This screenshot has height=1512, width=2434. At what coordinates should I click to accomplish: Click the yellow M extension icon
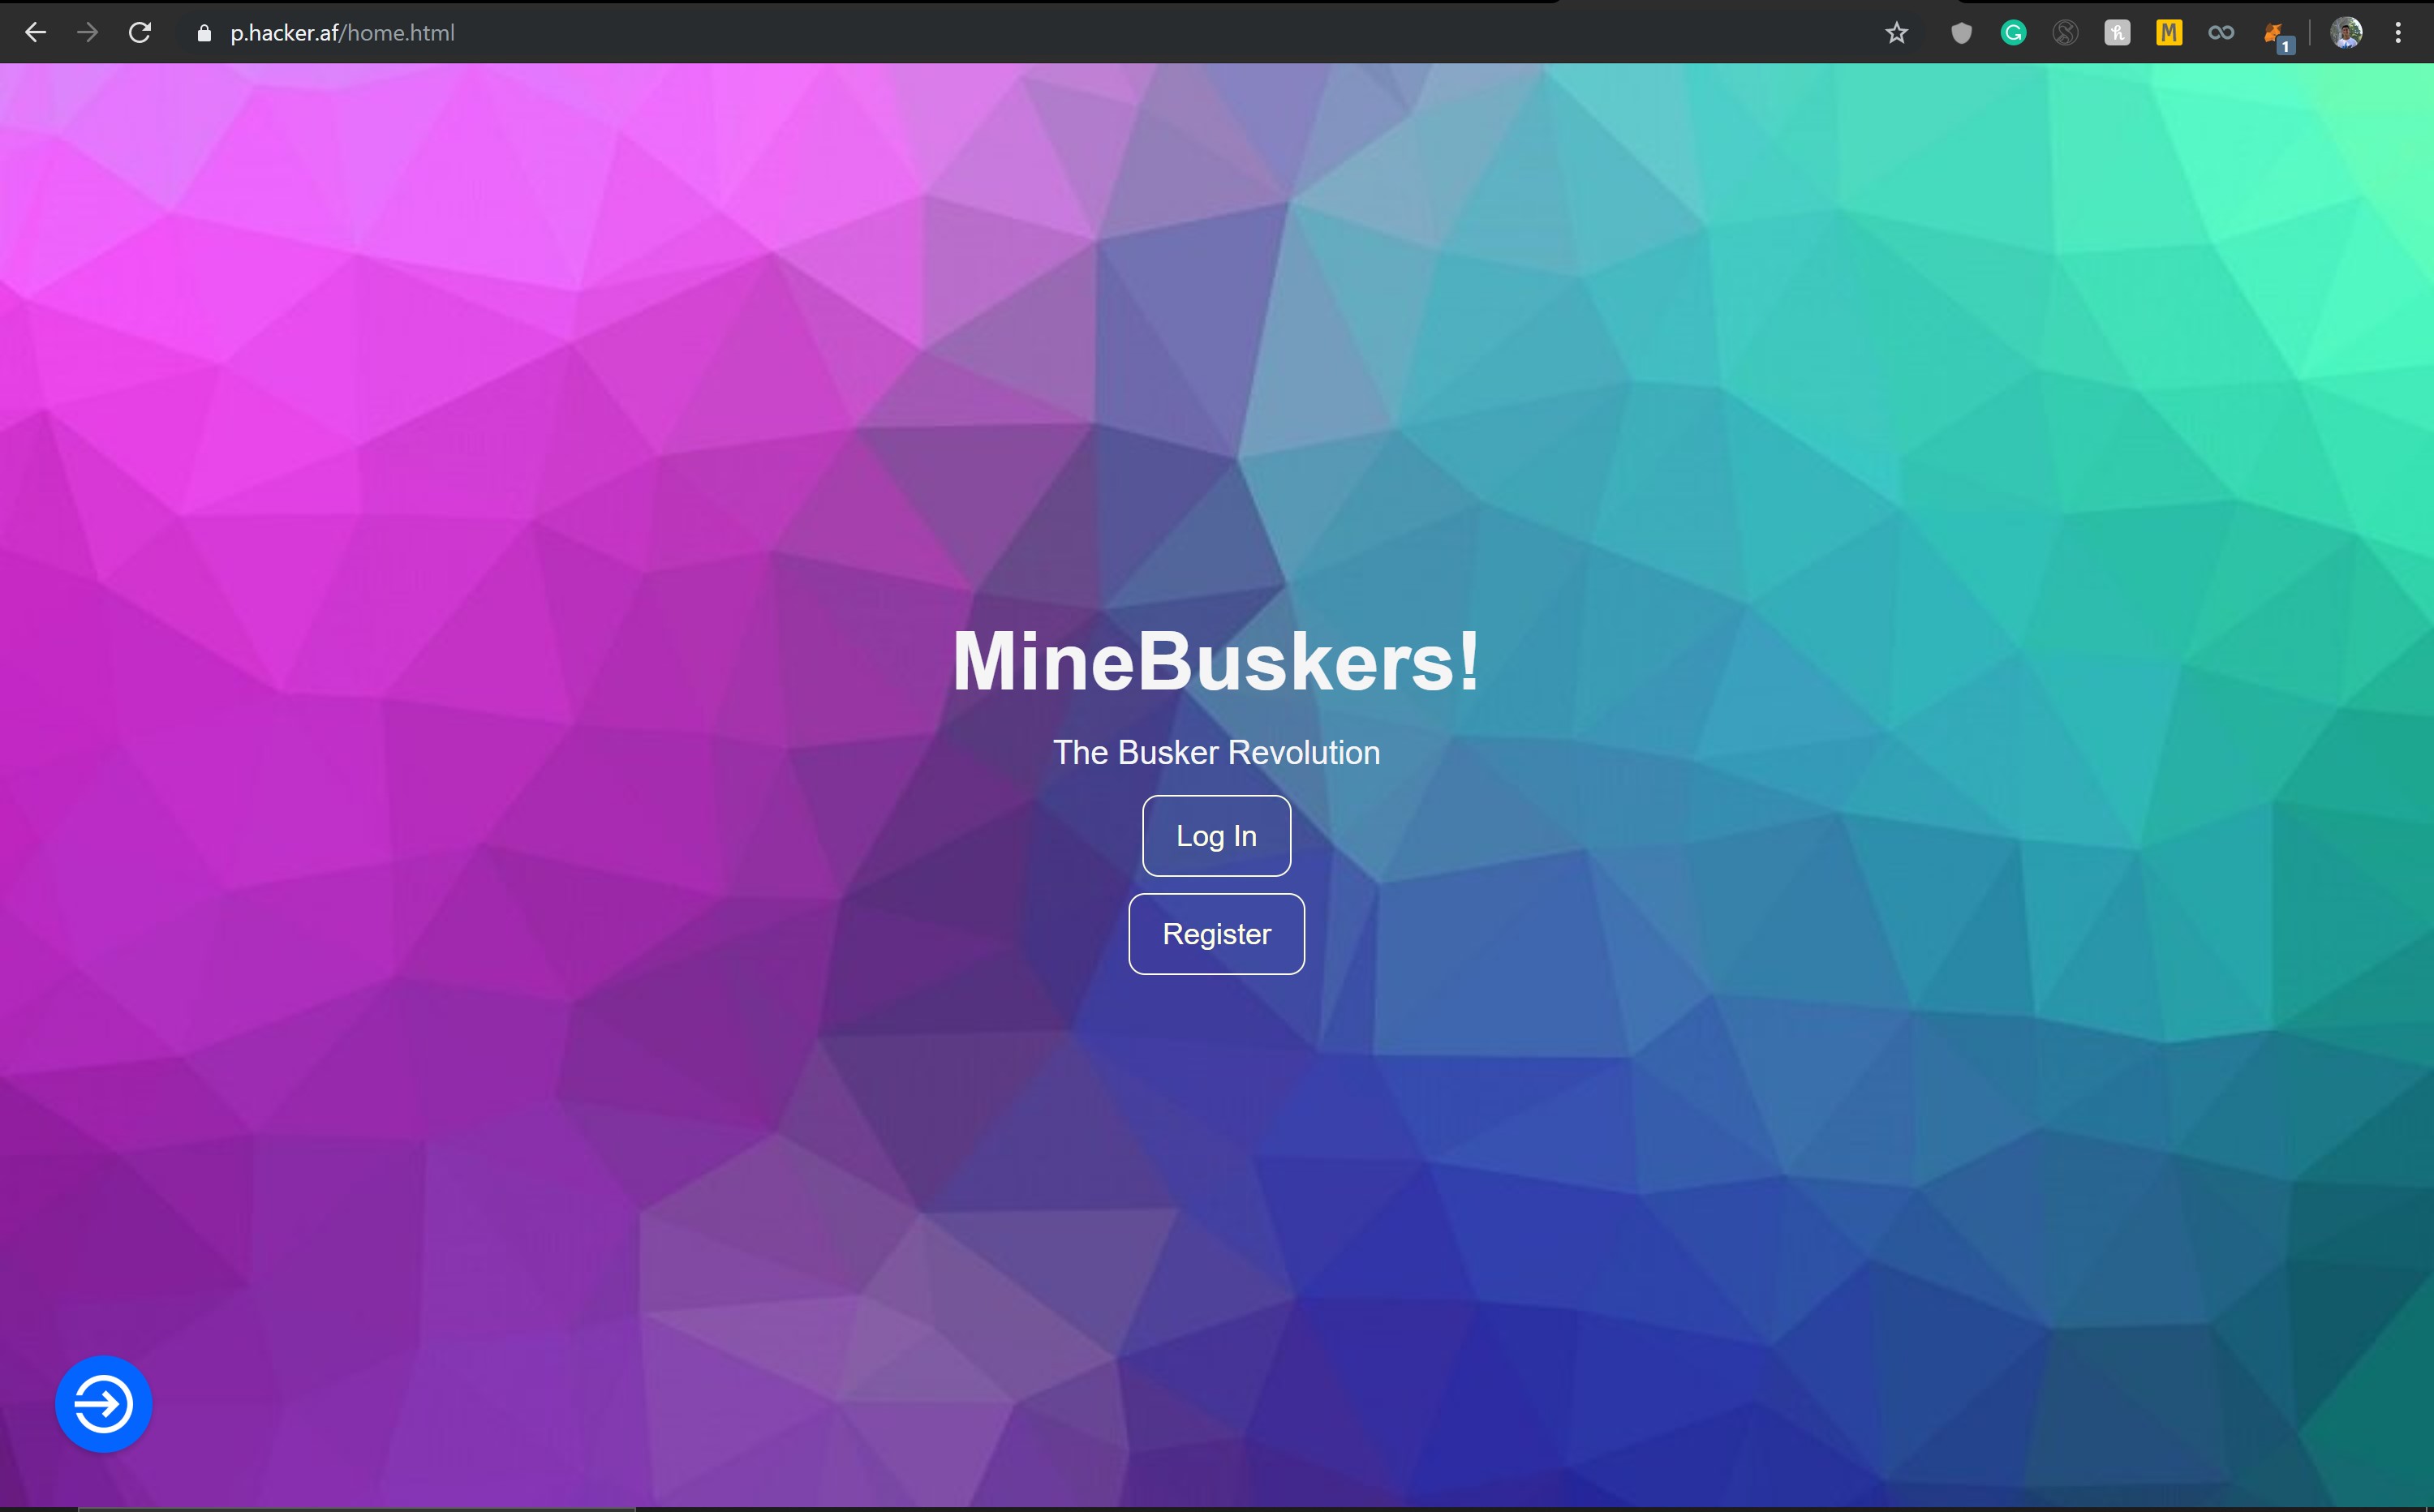point(2169,33)
